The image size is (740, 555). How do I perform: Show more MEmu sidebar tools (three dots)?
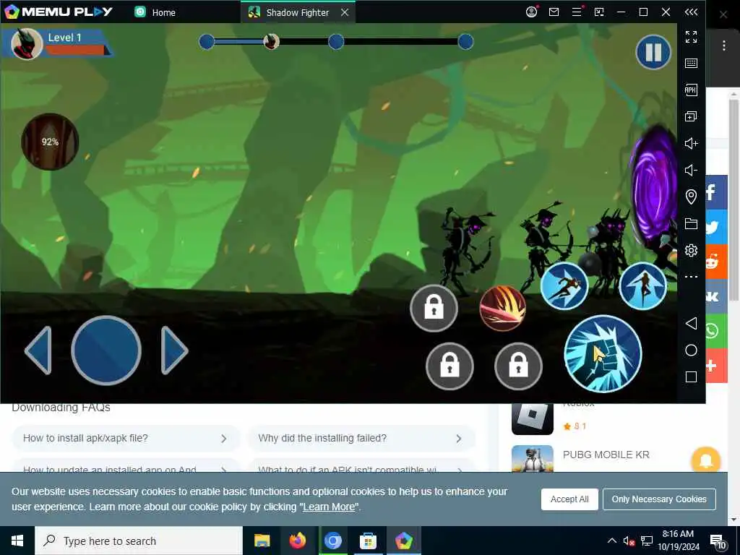pyautogui.click(x=691, y=277)
